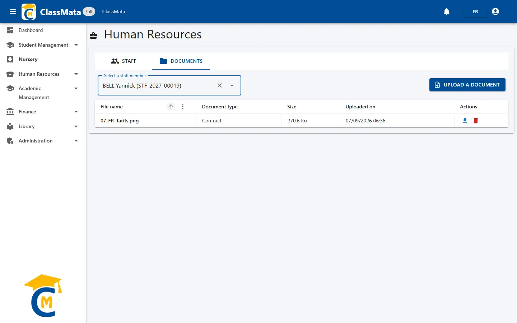517x323 pixels.
Task: Click the 07-FR-Tarifs.png file name
Action: pos(120,121)
